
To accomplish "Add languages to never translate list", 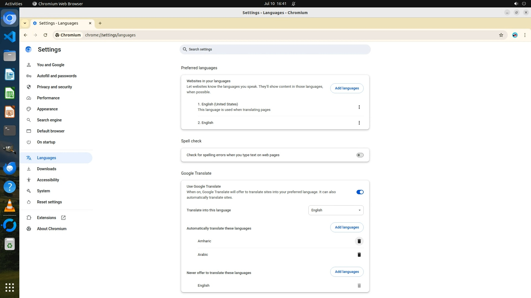I will pos(347,272).
